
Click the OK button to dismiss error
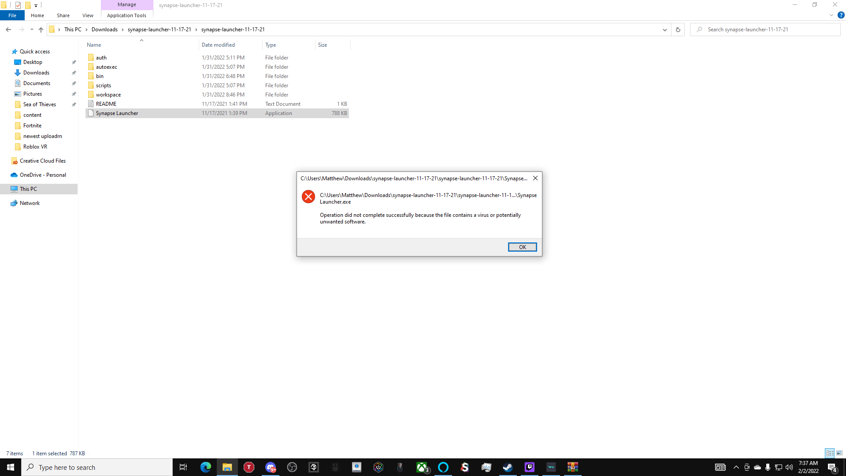tap(522, 246)
